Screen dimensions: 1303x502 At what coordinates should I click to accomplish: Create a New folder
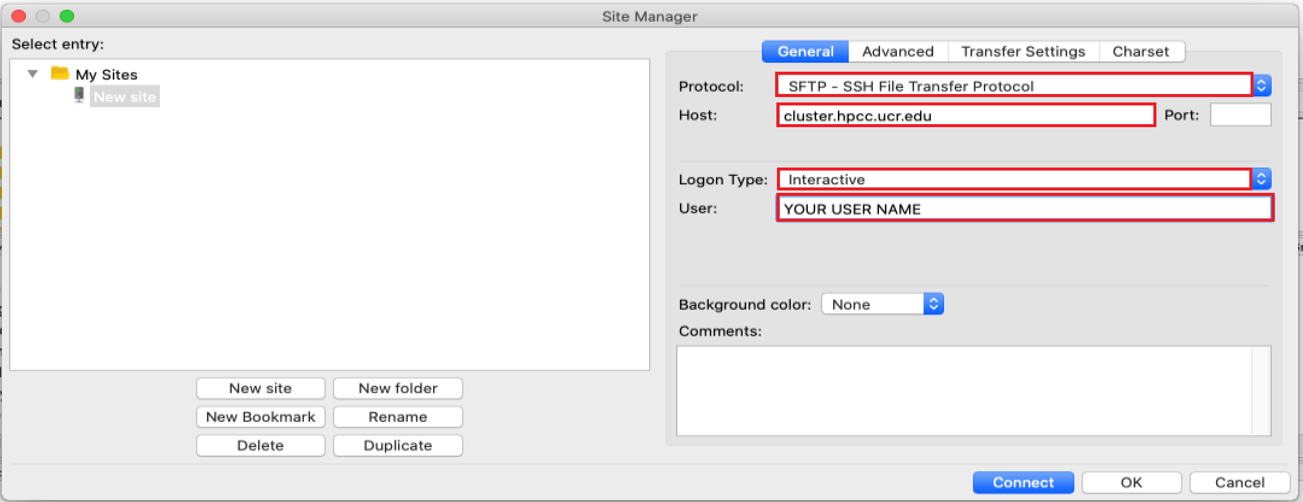click(x=398, y=389)
